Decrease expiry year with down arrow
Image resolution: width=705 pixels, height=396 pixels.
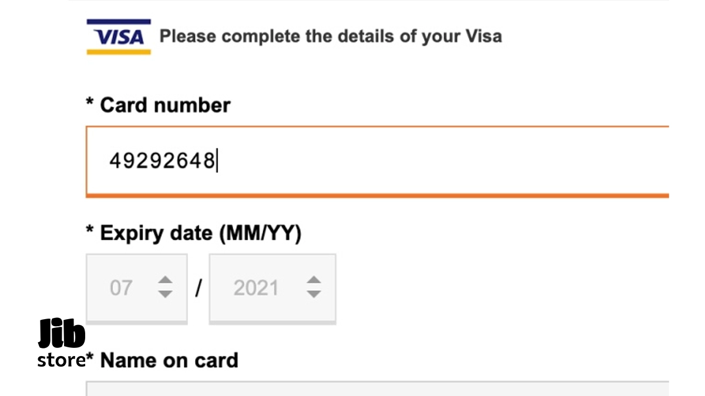point(314,294)
